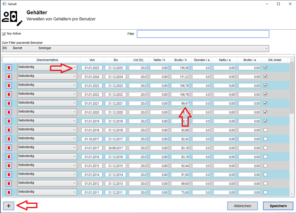Viewport: 296px width, 213px height.
Task: Delete the salary row starting 01.01.2023
Action: pyautogui.click(x=9, y=85)
